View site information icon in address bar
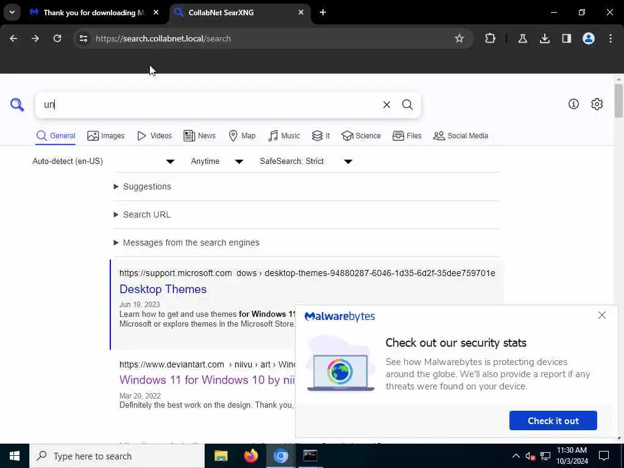Image resolution: width=624 pixels, height=468 pixels. click(83, 38)
